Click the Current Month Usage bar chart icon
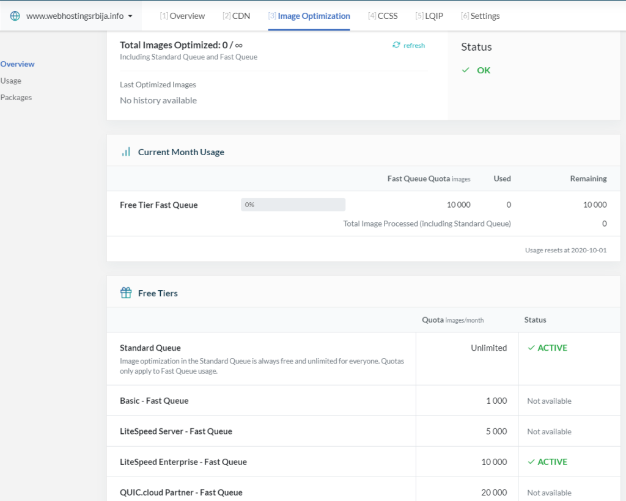Image resolution: width=626 pixels, height=501 pixels. (x=126, y=152)
